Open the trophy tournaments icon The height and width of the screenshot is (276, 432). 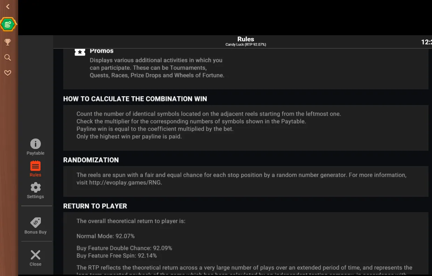pyautogui.click(x=8, y=42)
